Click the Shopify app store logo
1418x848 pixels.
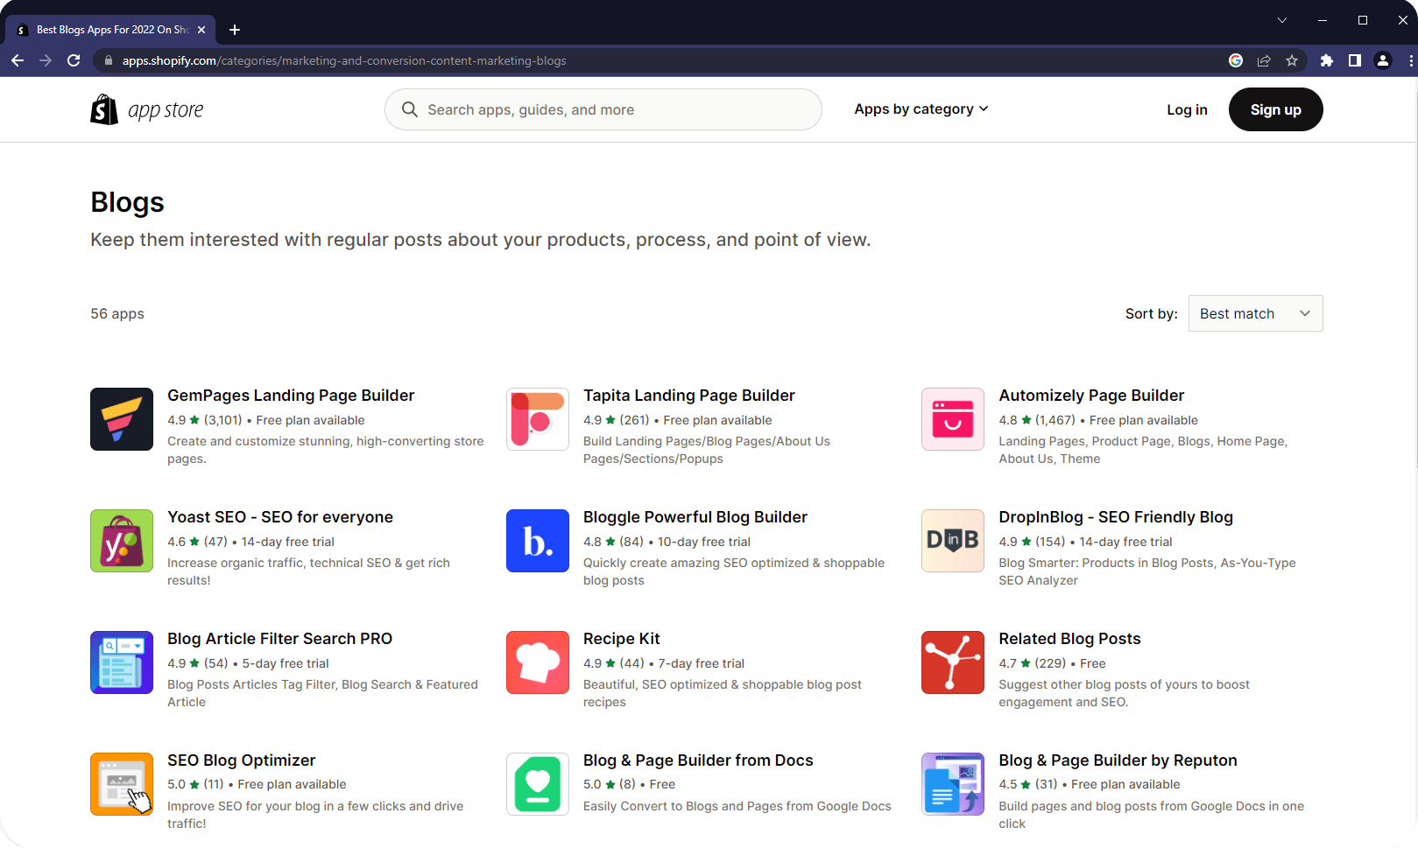147,109
